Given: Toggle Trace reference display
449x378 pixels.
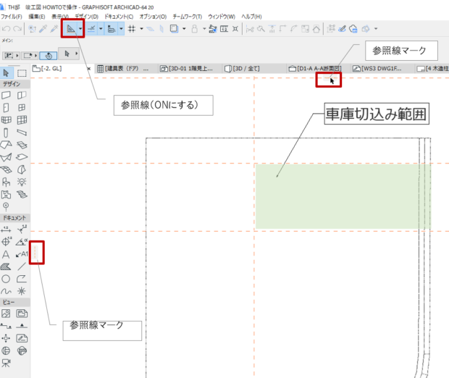Looking at the screenshot, I should (x=174, y=29).
